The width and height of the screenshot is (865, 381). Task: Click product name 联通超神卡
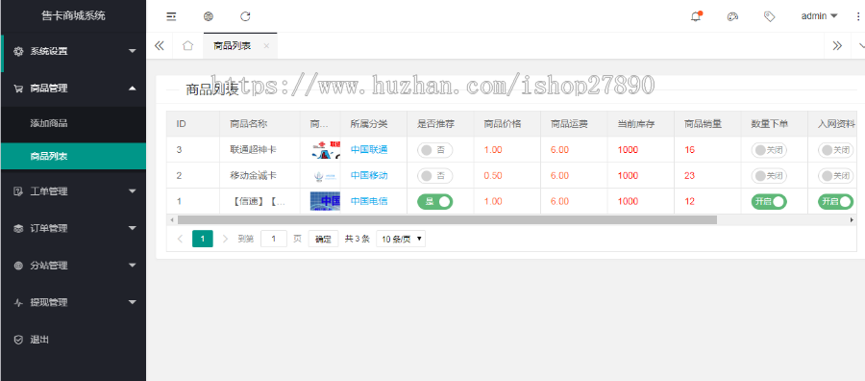(253, 150)
